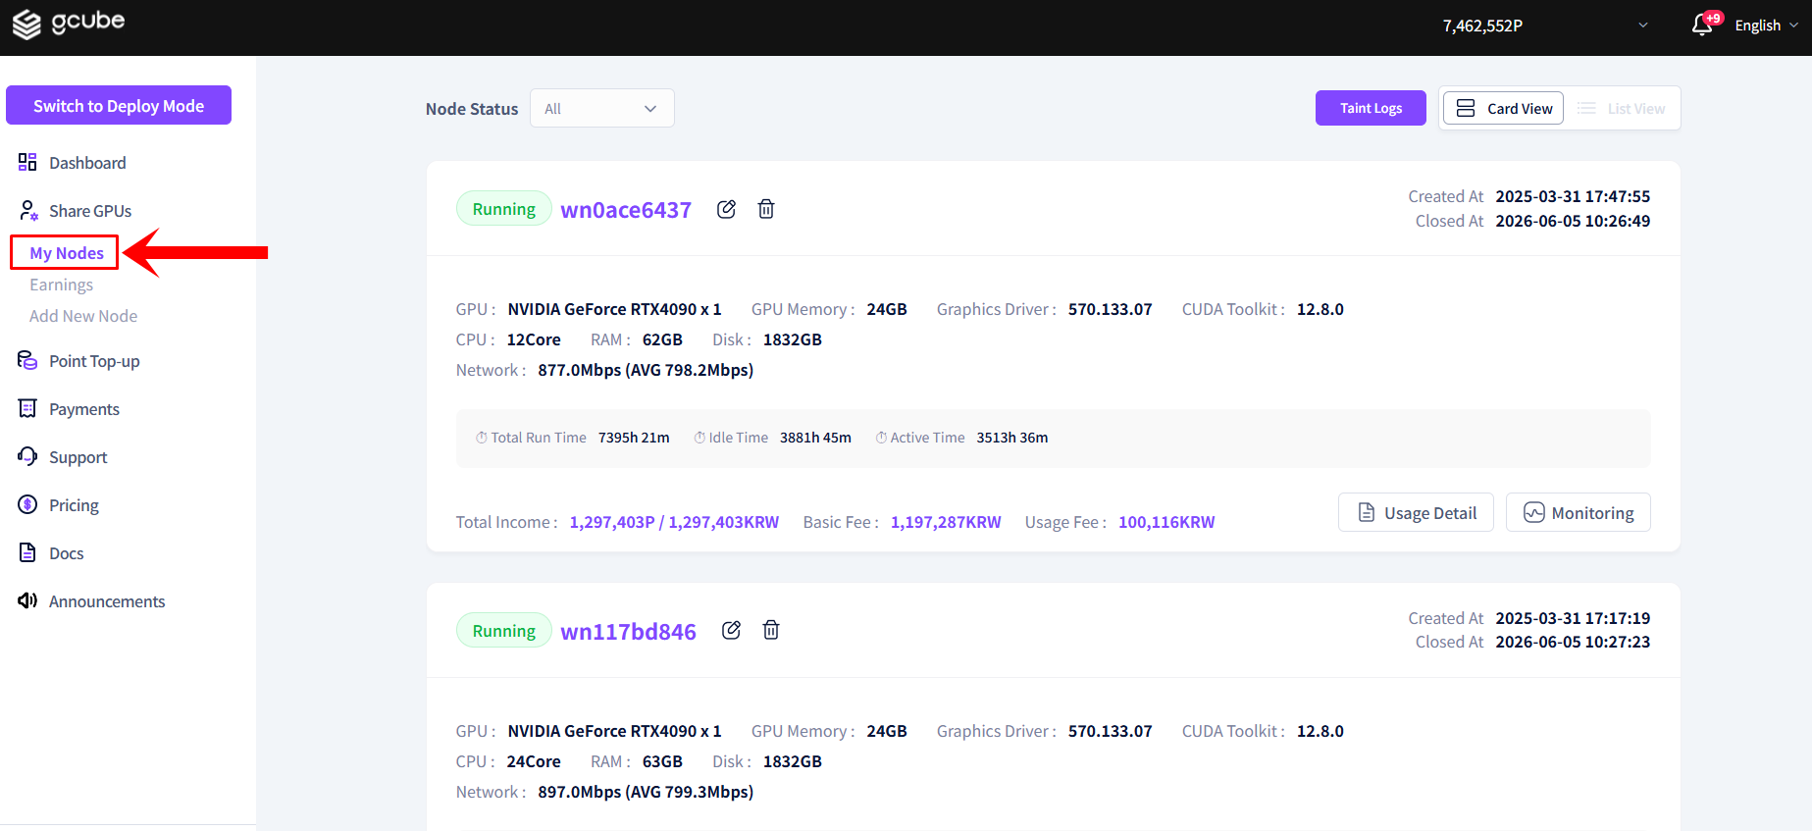Click edit icon next to wn117bd846
The image size is (1812, 831).
731,630
